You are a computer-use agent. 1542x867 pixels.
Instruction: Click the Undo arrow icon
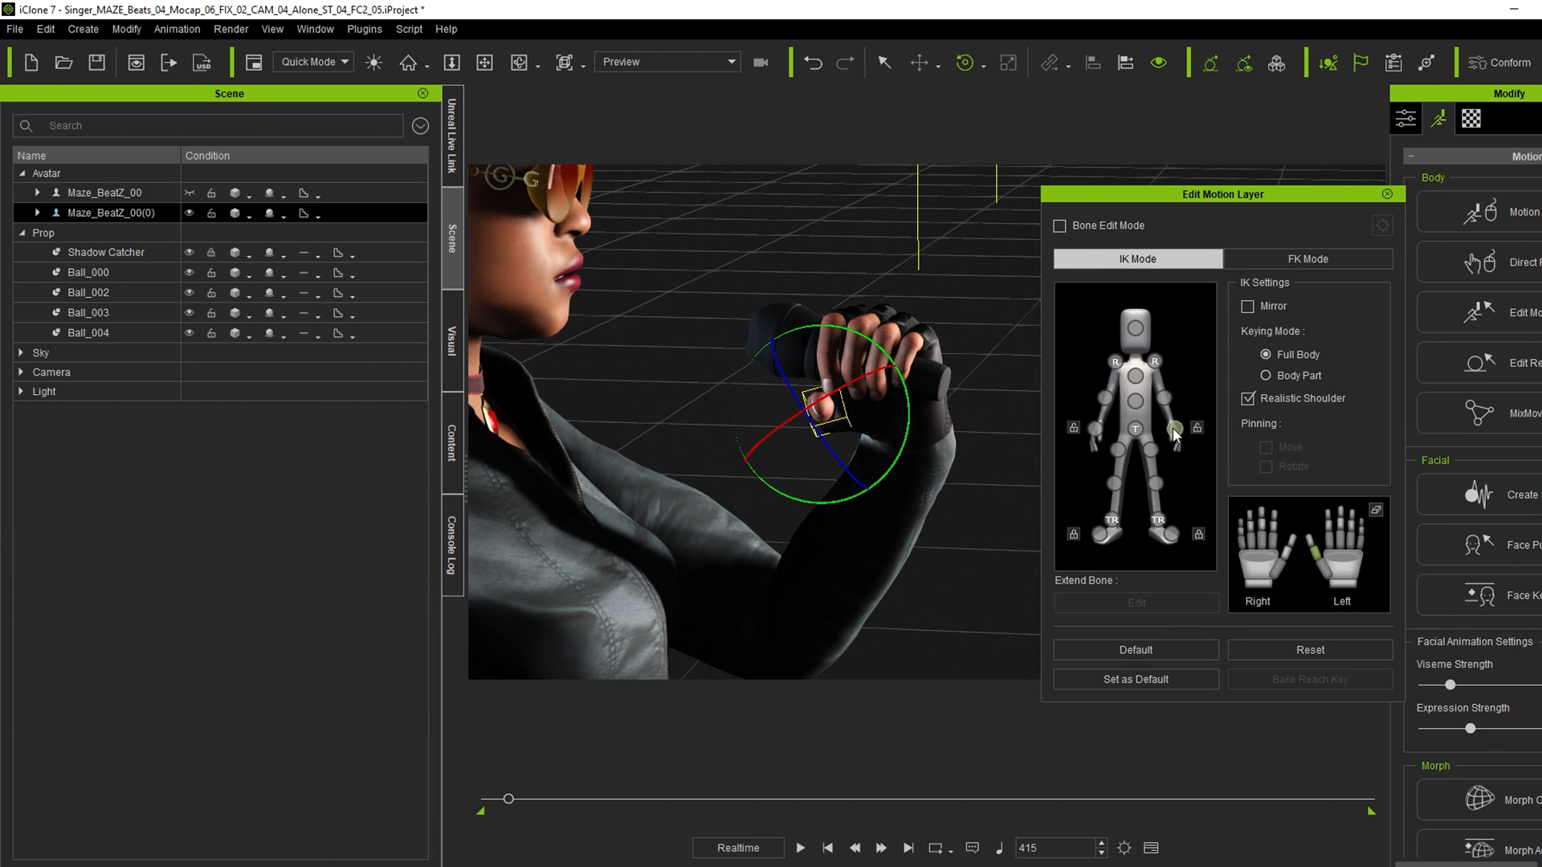pos(813,63)
